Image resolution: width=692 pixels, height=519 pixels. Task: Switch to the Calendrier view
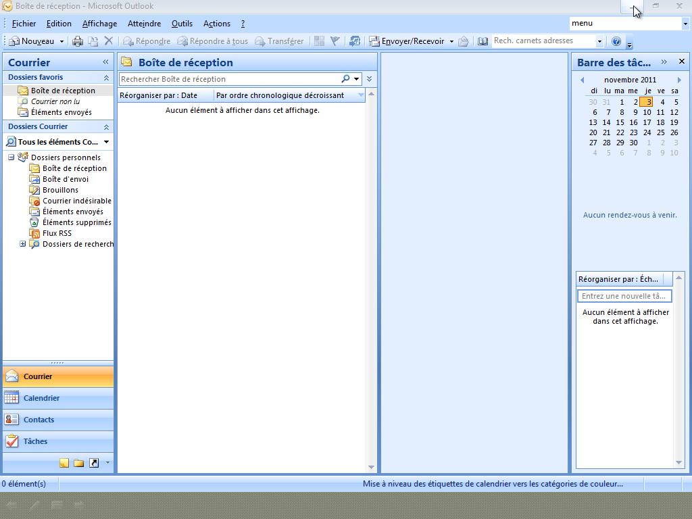point(58,398)
